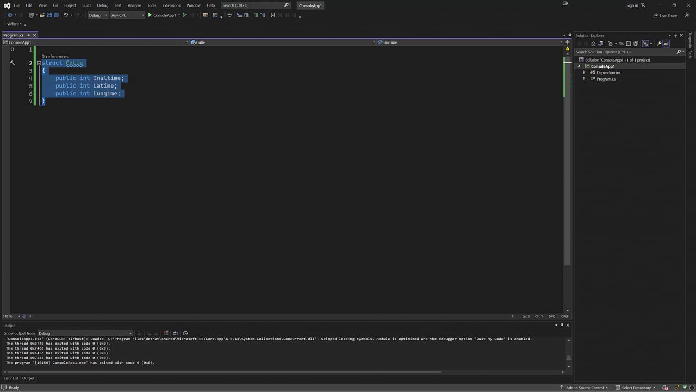Open Properties wrench icon in Solution Explorer
This screenshot has width=696, height=392.
click(659, 44)
